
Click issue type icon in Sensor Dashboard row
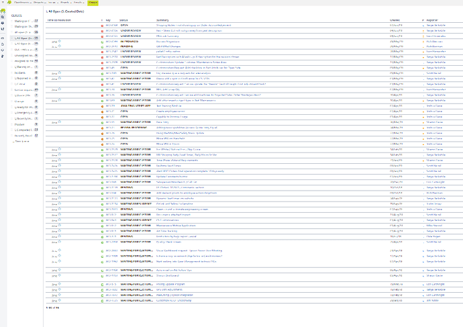coord(102,276)
